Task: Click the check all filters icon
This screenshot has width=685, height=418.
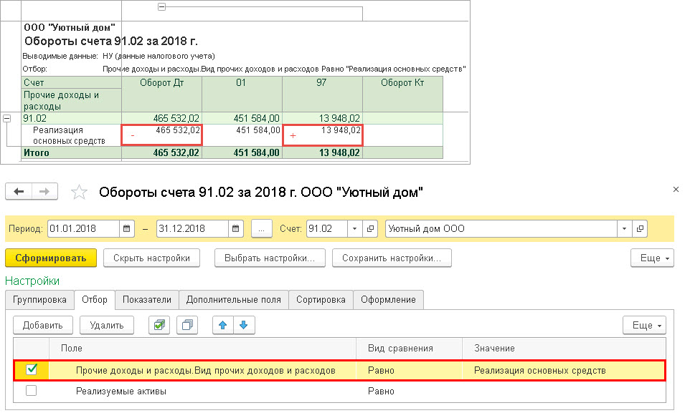Action: tap(159, 325)
